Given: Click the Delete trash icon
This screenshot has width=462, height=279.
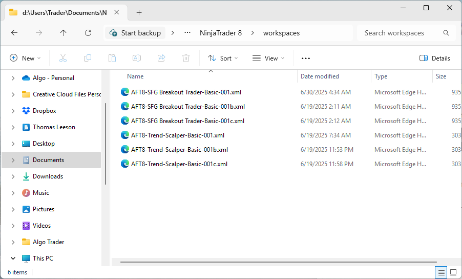Looking at the screenshot, I should [186, 58].
